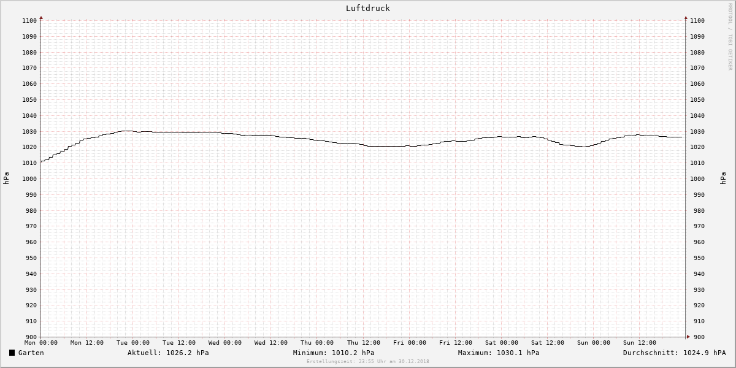Click the 1100 label on right axis
The image size is (736, 368).
[x=697, y=21]
